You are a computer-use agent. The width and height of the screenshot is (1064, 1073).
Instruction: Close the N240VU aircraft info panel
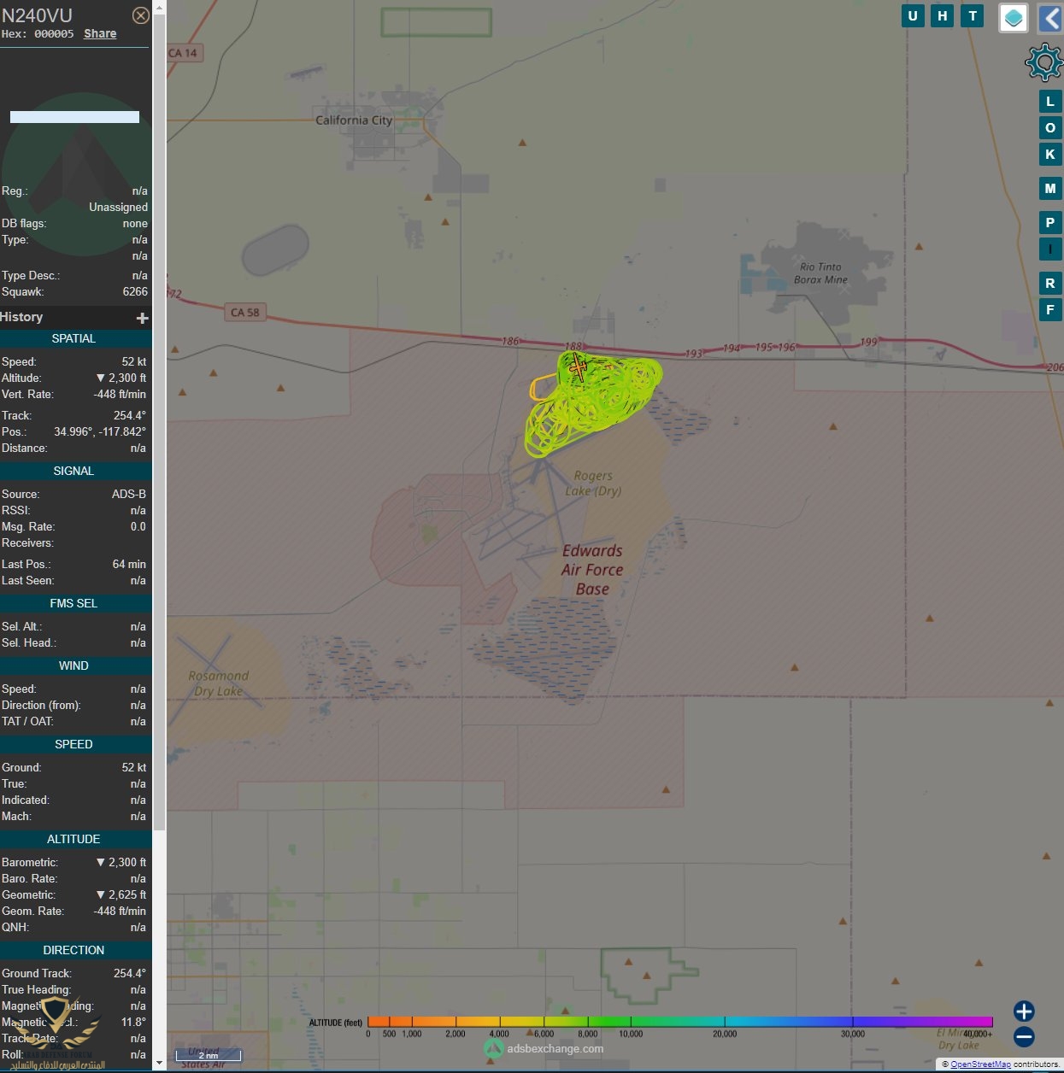(141, 15)
